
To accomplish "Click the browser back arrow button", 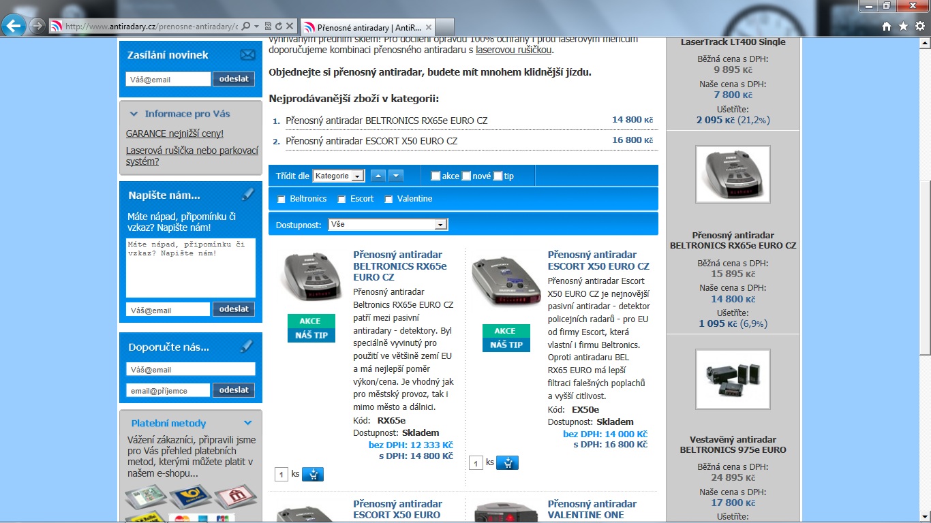I will coord(14,26).
